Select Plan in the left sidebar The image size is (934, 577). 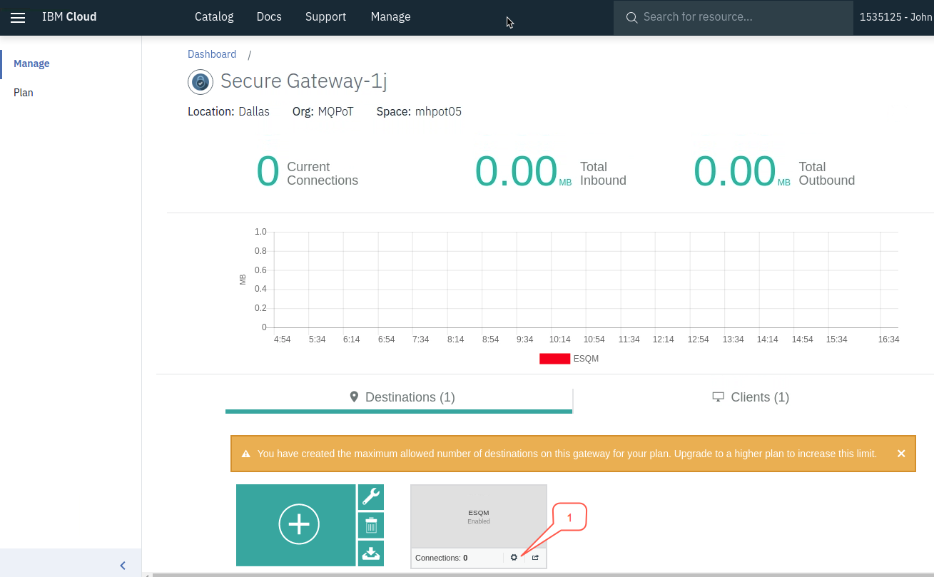click(24, 93)
